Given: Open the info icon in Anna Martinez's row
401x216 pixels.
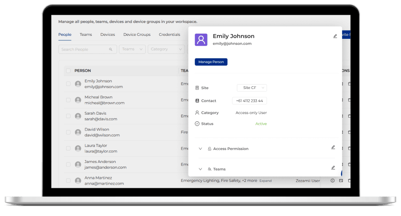Looking at the screenshot, I should click(332, 181).
